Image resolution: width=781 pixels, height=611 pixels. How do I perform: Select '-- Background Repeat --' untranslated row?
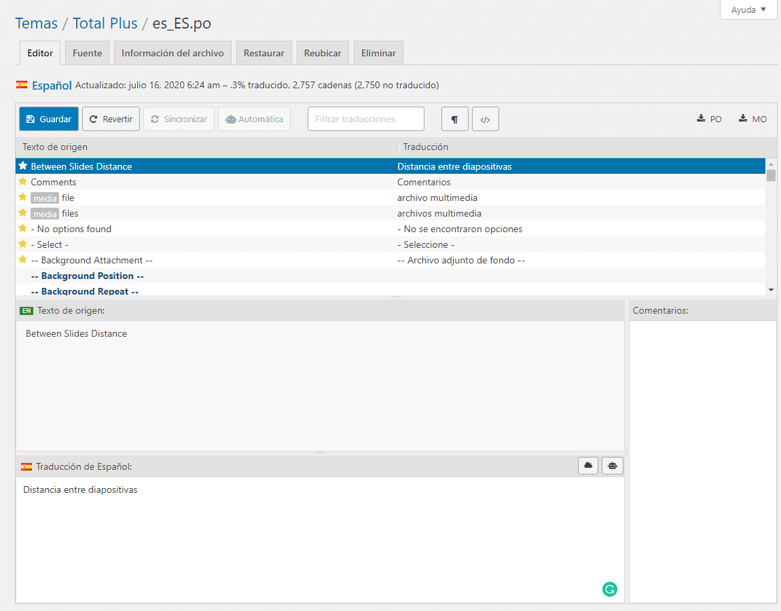[x=390, y=291]
